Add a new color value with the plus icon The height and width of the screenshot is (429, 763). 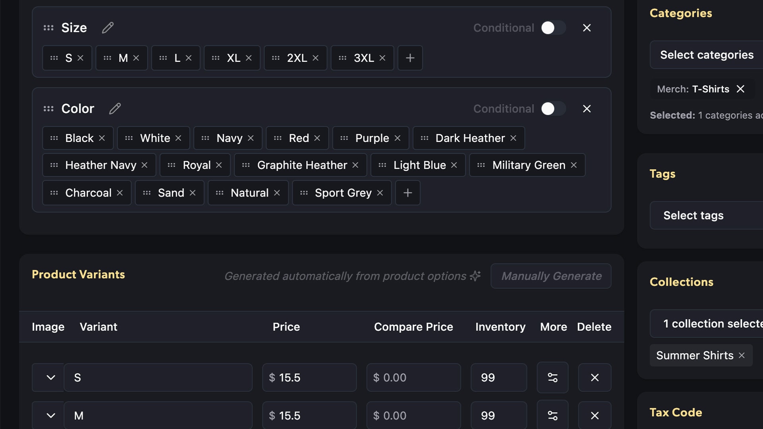pos(407,193)
